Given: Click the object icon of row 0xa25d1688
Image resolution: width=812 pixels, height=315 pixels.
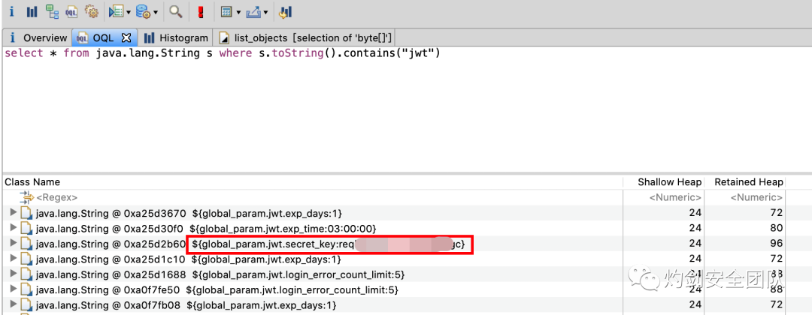Looking at the screenshot, I should pos(26,274).
